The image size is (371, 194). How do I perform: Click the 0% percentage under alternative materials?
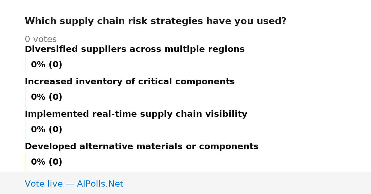(x=38, y=162)
